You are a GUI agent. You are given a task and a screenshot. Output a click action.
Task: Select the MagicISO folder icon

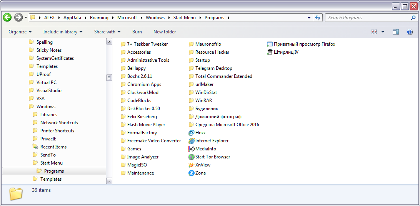coord(123,165)
